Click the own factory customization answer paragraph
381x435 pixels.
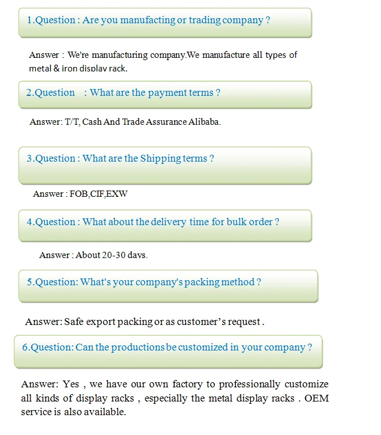[x=175, y=398]
